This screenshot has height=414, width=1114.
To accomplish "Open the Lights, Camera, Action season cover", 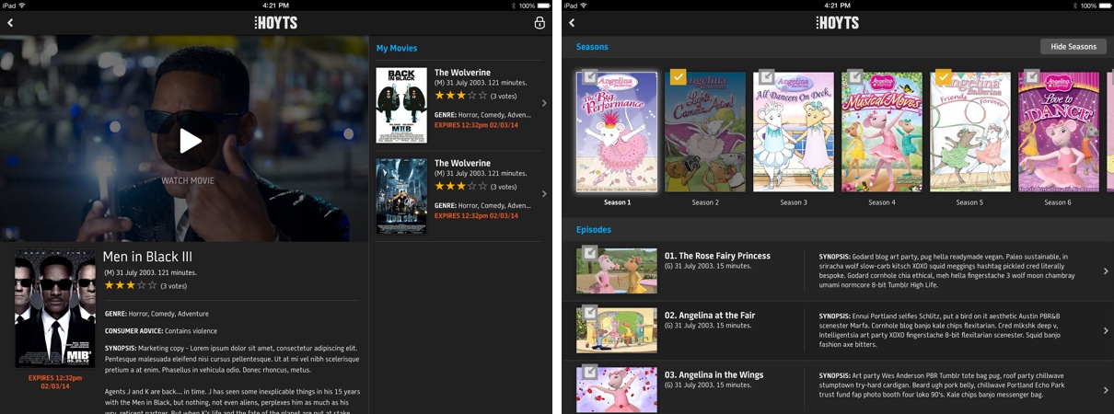I will 705,132.
